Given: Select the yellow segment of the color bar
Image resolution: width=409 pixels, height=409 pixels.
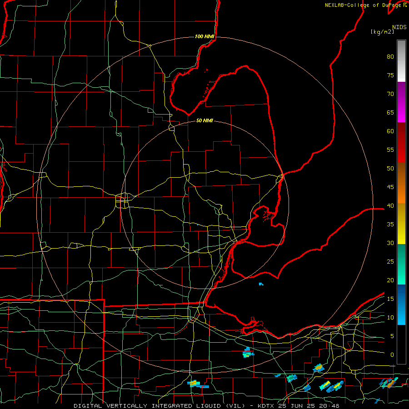Looking at the screenshot, I should click(x=401, y=224).
